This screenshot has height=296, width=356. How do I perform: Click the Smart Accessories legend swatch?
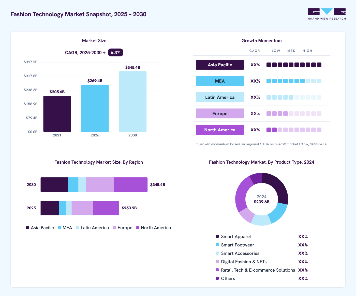[x=217, y=253]
